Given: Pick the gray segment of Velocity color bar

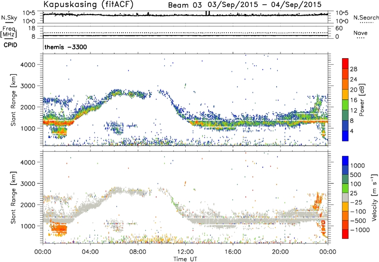Looking at the screenshot, I should pyautogui.click(x=345, y=197).
